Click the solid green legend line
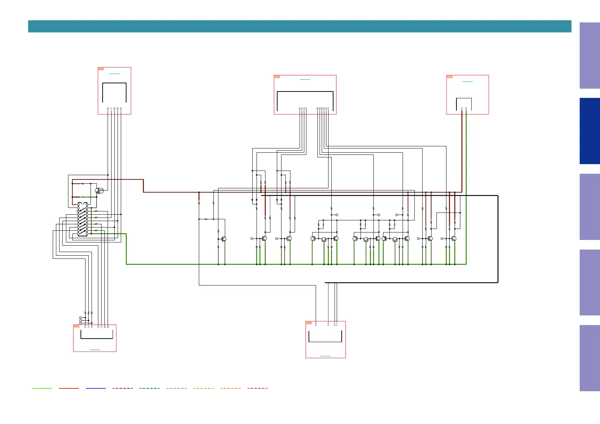Screen dimensions: 600x424 (x=42, y=388)
